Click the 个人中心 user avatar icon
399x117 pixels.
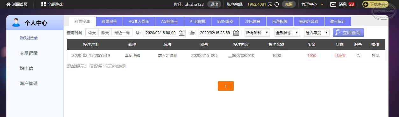(x=16, y=22)
